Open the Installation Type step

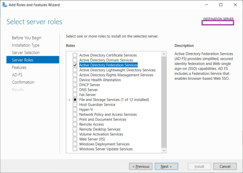pos(26,45)
